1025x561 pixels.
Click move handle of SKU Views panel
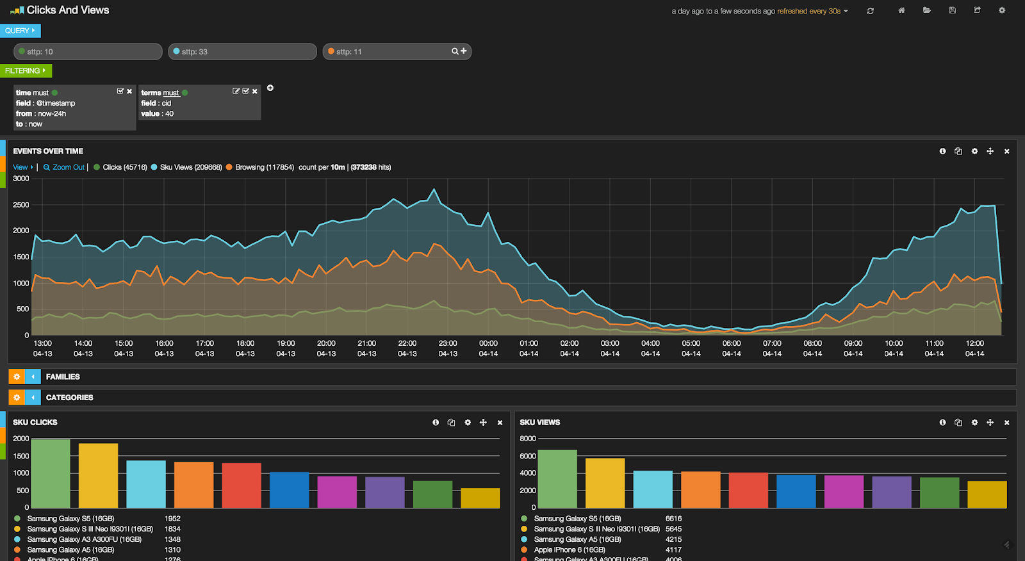click(x=990, y=423)
